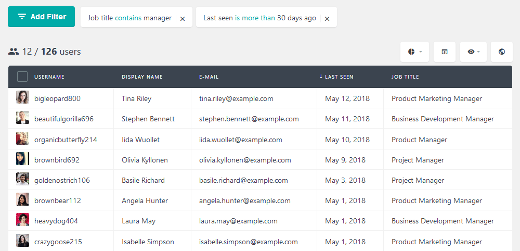Image resolution: width=520 pixels, height=251 pixels.
Task: Click email angela.hunter@example.com
Action: click(x=245, y=200)
